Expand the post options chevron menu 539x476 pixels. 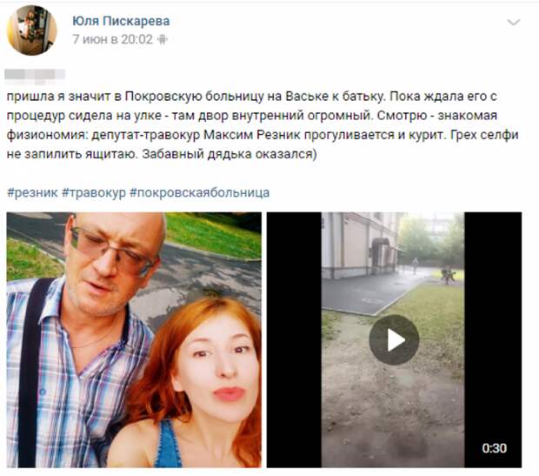[x=514, y=23]
